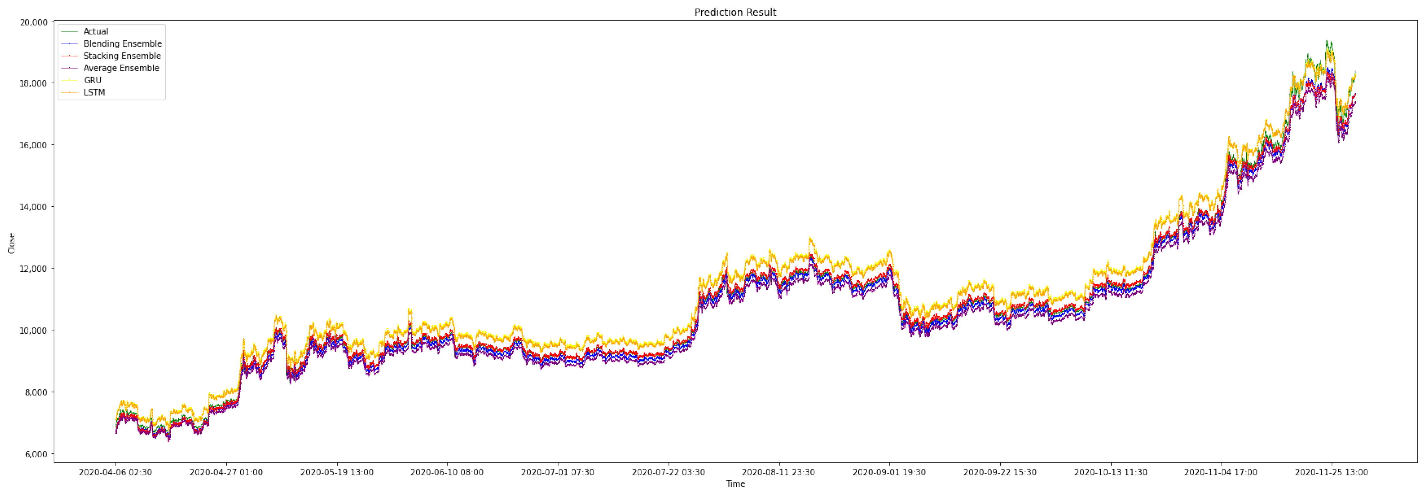Image resolution: width=1428 pixels, height=495 pixels.
Task: Click the red line swatch beside Stacking Ensemble
Action: click(69, 56)
